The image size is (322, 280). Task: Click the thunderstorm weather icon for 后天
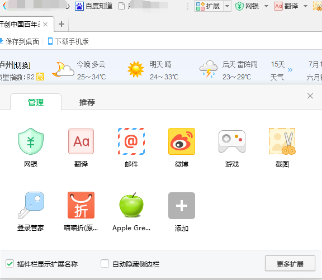[x=209, y=69]
